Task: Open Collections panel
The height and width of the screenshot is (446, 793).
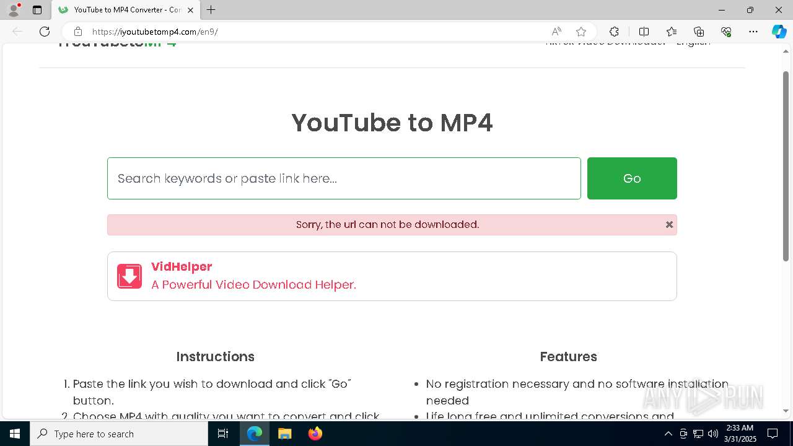Action: pyautogui.click(x=699, y=32)
